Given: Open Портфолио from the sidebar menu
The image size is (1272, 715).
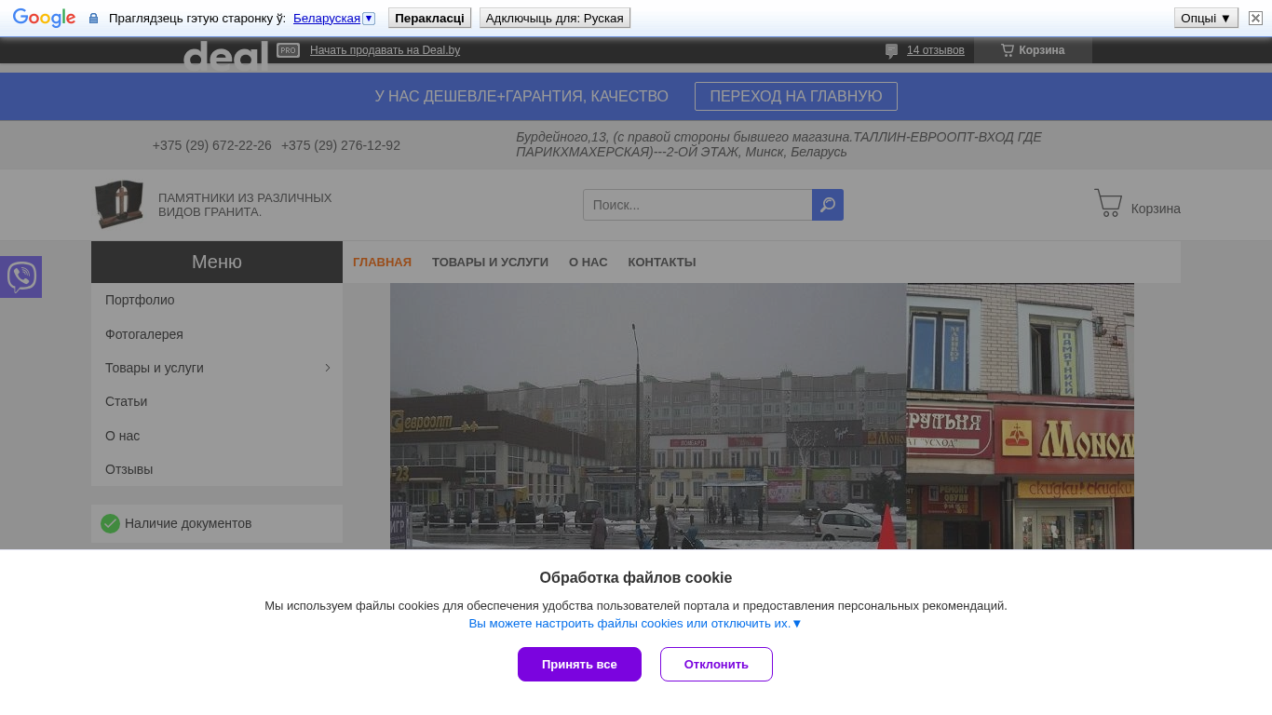Looking at the screenshot, I should [140, 300].
